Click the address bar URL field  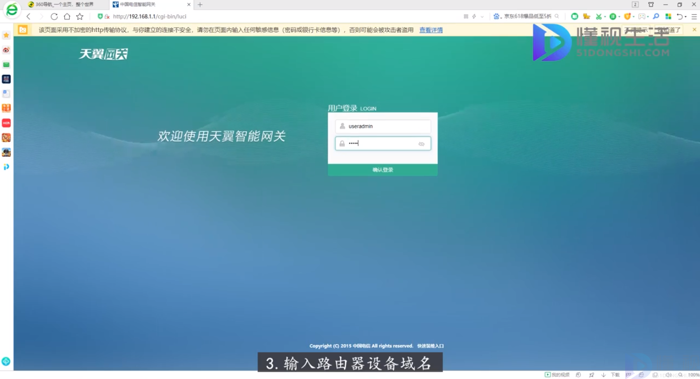coord(284,16)
